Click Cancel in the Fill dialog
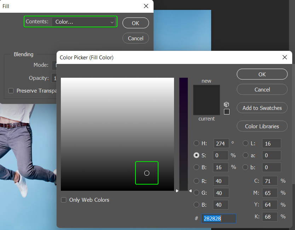This screenshot has width=295, height=230. tap(135, 38)
